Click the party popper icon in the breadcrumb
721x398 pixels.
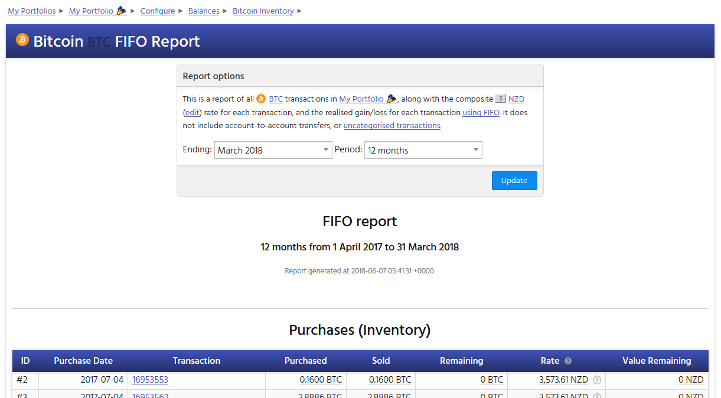(121, 11)
